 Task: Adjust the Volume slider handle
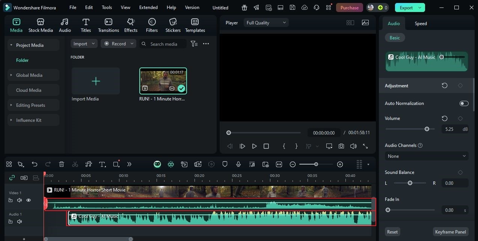click(x=427, y=129)
